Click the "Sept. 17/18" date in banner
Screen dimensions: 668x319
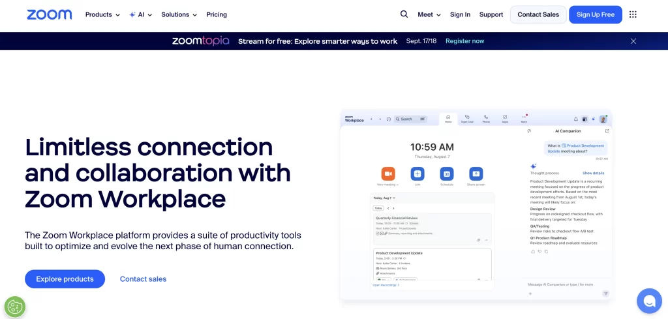(x=421, y=41)
